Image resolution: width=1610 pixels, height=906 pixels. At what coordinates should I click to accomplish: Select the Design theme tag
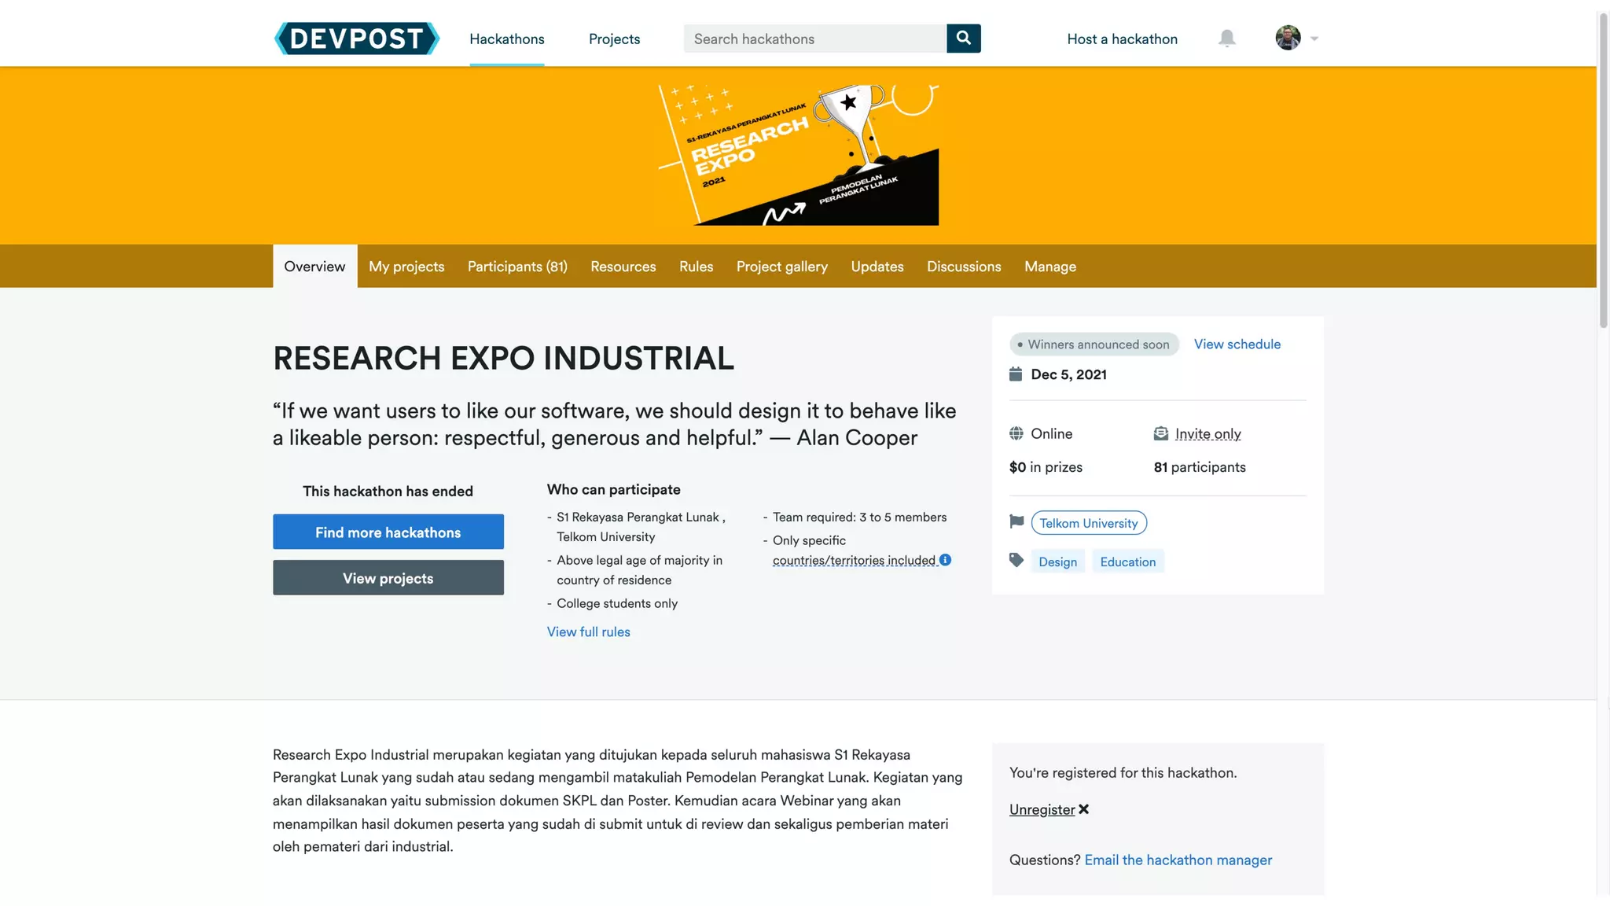[x=1057, y=562]
